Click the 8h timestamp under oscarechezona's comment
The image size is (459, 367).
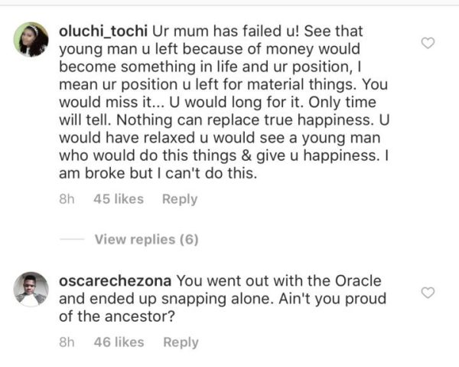(x=67, y=342)
